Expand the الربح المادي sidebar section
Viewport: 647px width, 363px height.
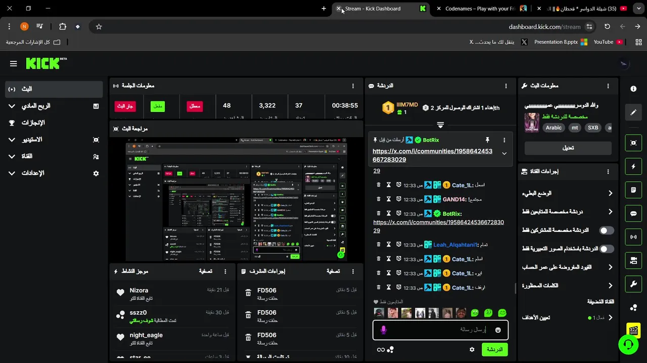(12, 106)
